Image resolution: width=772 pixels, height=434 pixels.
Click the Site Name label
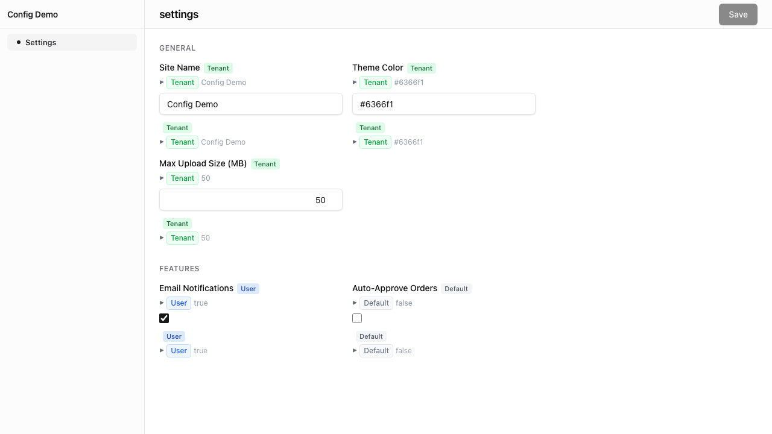coord(180,68)
